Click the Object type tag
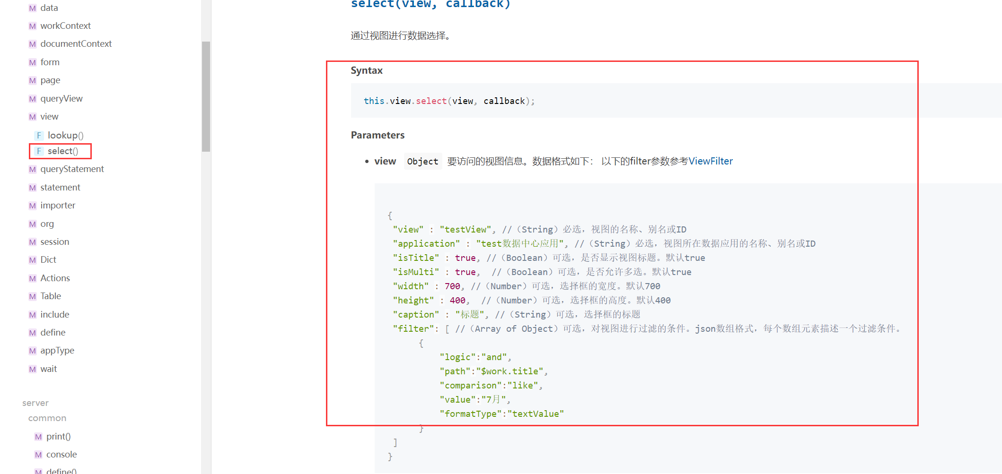1002x474 pixels. pyautogui.click(x=422, y=162)
